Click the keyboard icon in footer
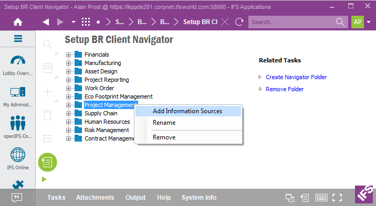The width and height of the screenshot is (376, 206). click(x=321, y=198)
